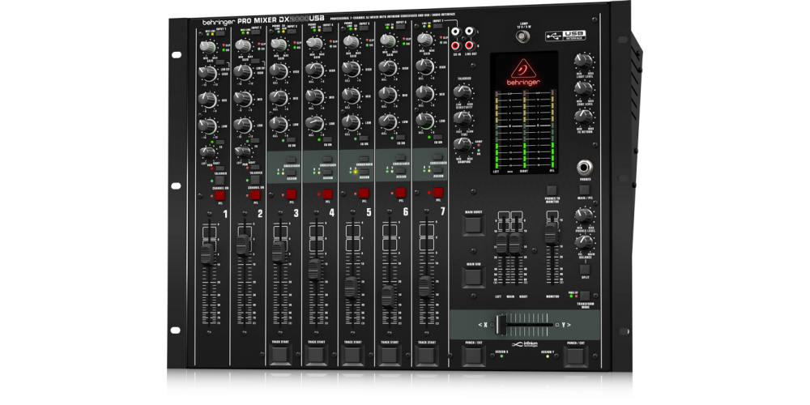Toggle channel 1 red PFL button

click(220, 195)
